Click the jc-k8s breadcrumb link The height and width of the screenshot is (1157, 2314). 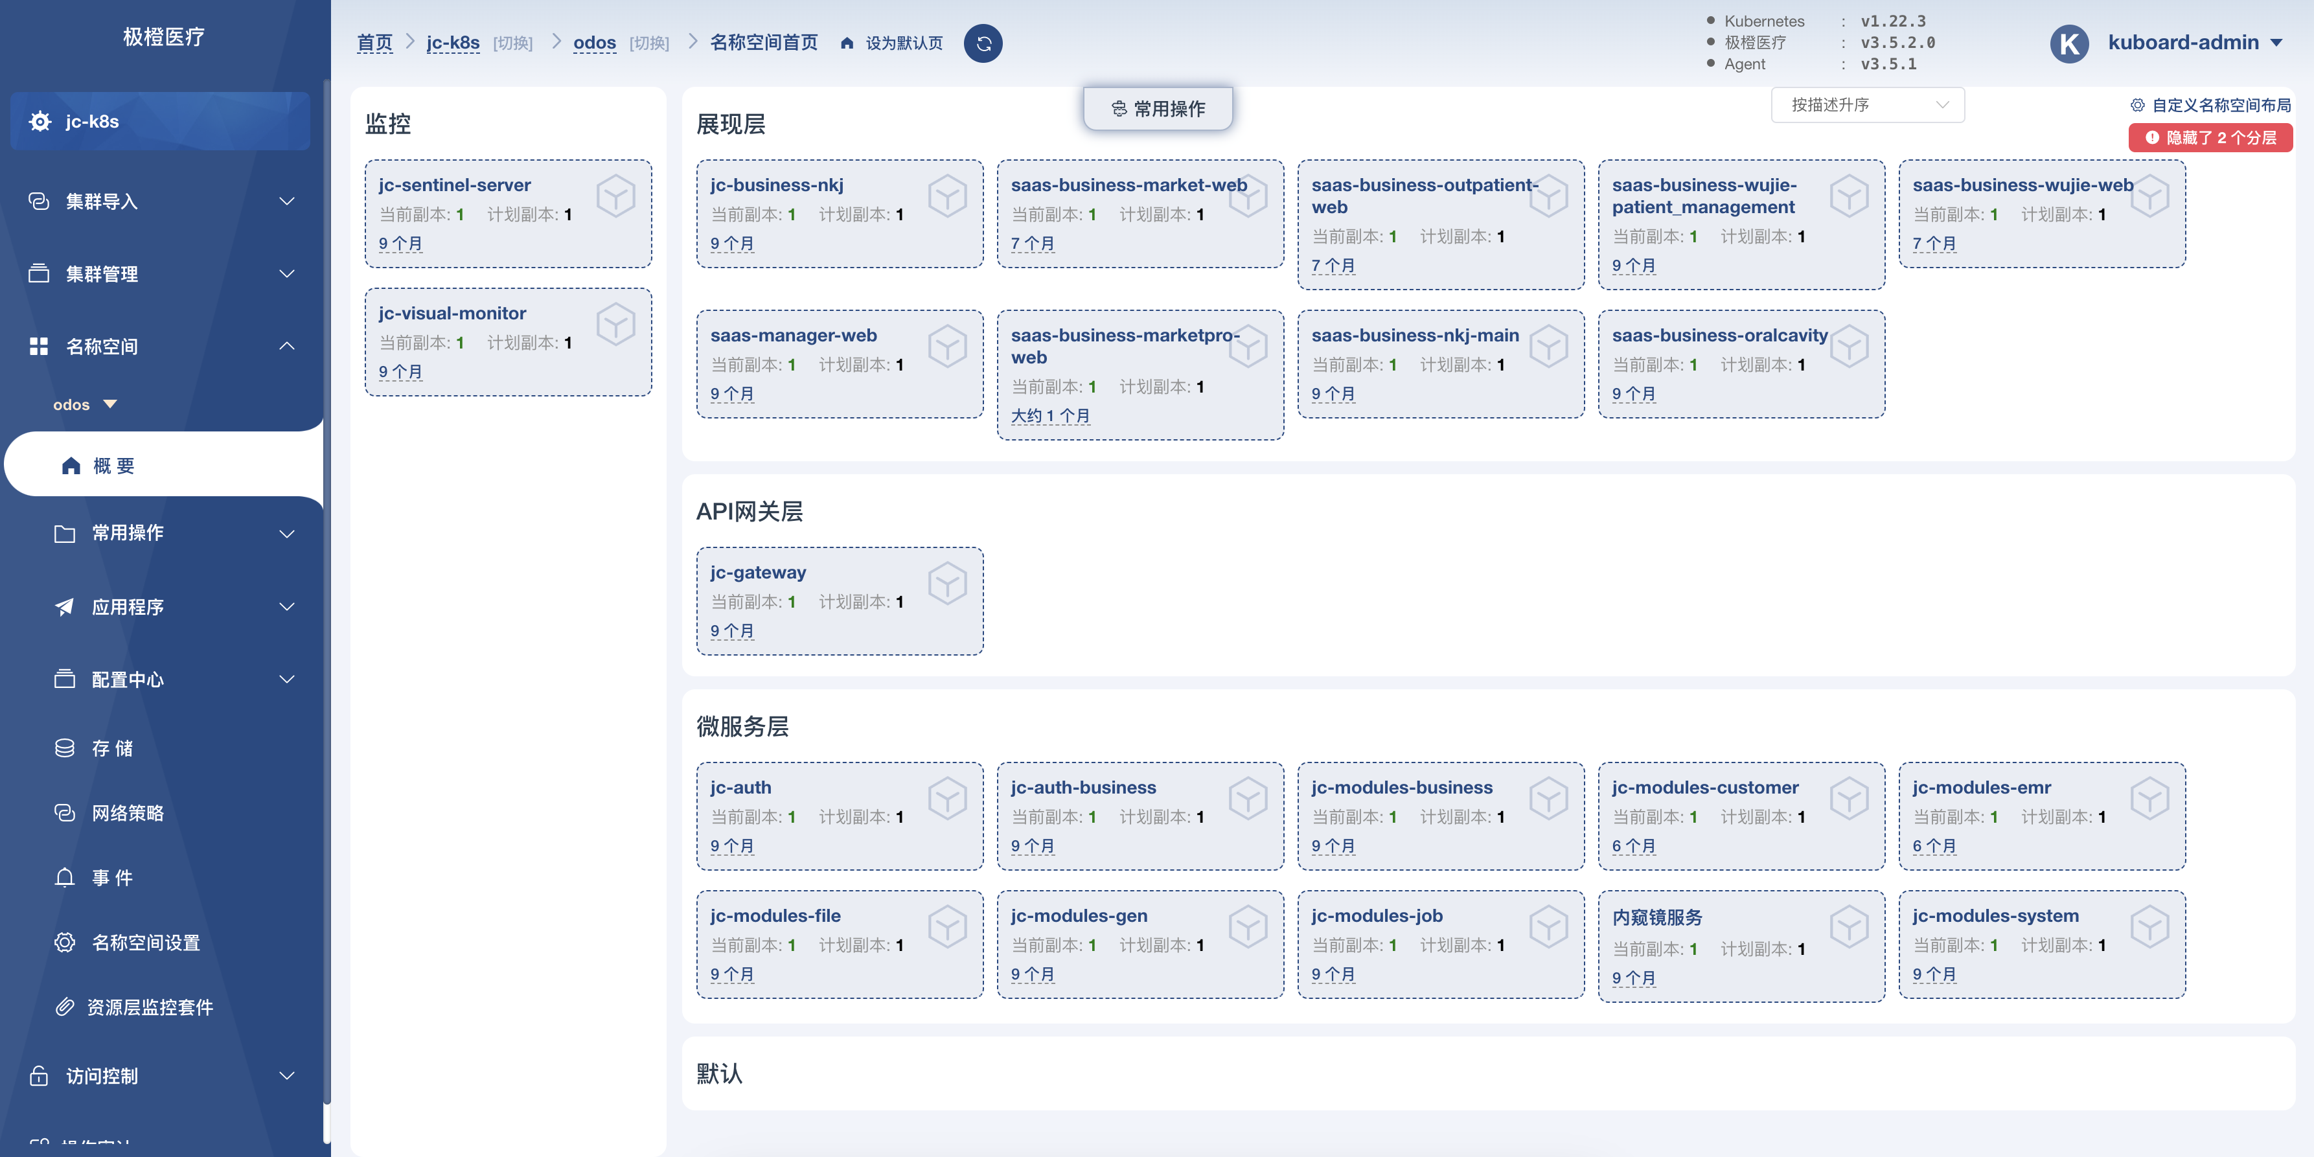pos(453,43)
